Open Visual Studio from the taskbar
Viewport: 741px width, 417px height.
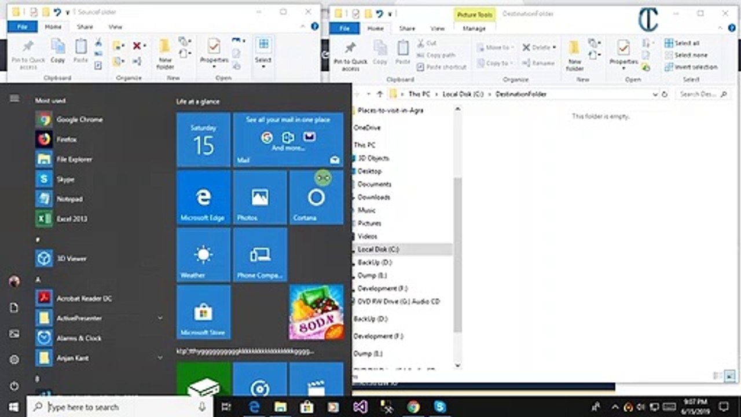[360, 407]
